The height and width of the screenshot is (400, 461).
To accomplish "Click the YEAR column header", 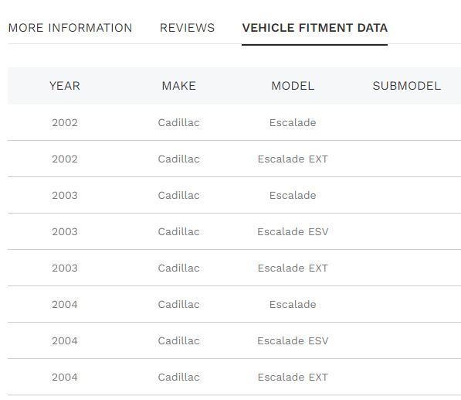I will pyautogui.click(x=65, y=86).
